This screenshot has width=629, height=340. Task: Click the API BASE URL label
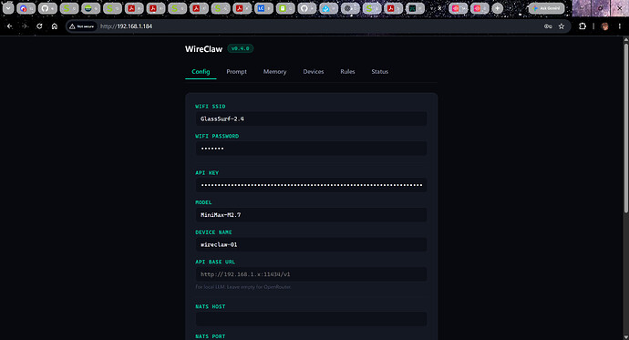point(215,262)
